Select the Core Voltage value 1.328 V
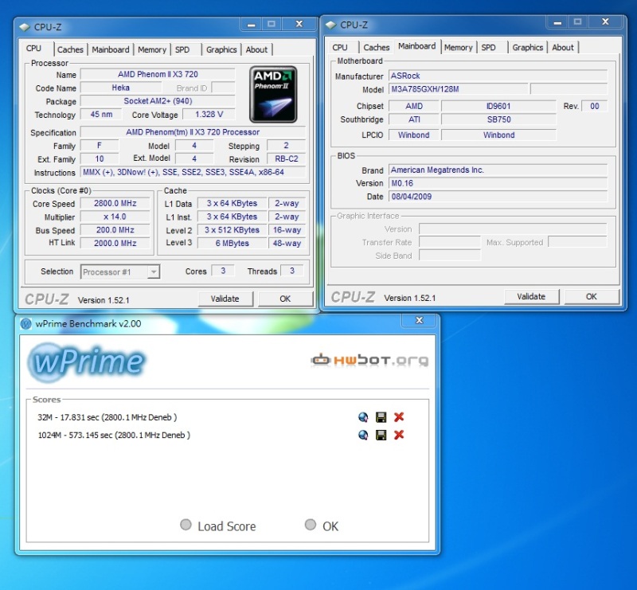The image size is (637, 590). click(x=209, y=115)
